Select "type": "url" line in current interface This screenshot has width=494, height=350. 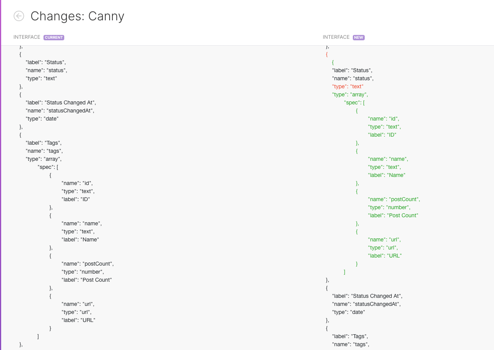tap(77, 312)
